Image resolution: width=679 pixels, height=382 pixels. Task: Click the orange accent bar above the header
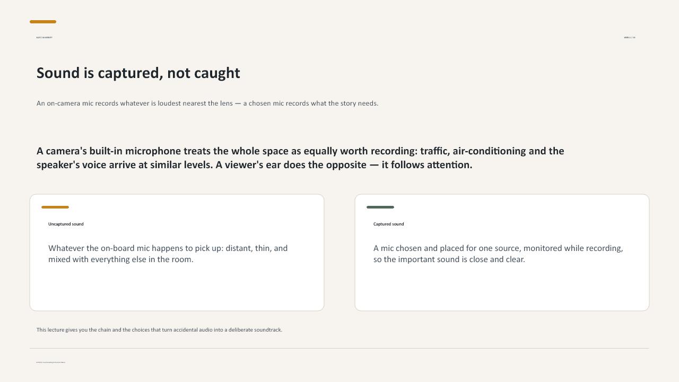pyautogui.click(x=43, y=22)
